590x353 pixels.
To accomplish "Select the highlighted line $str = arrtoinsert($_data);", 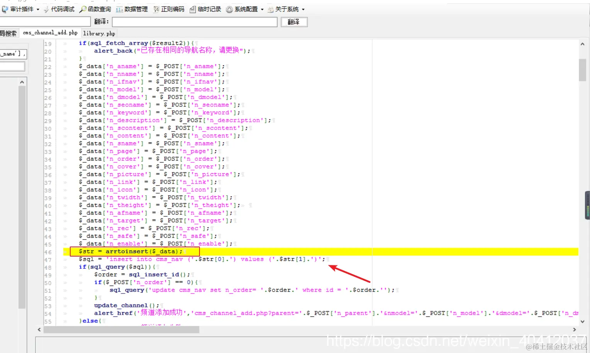I will click(130, 252).
